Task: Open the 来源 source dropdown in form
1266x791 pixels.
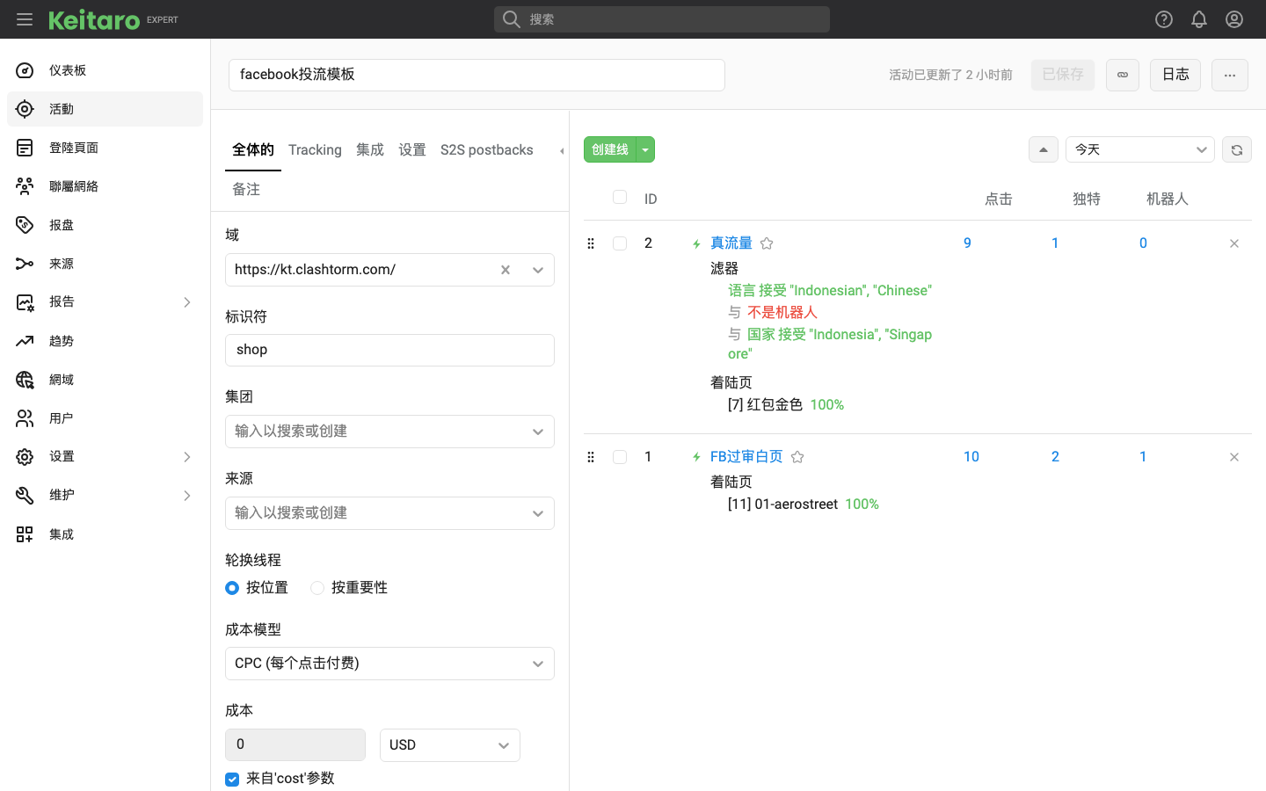Action: pyautogui.click(x=389, y=513)
